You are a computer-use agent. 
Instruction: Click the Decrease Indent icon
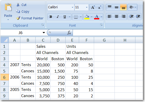[131, 17]
